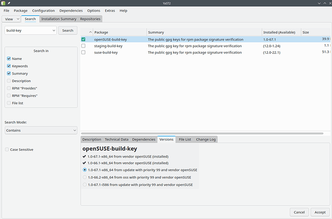Select version 1.0-66.2-x86_64 from oss
Screen dimensions: 332x219
[85, 177]
